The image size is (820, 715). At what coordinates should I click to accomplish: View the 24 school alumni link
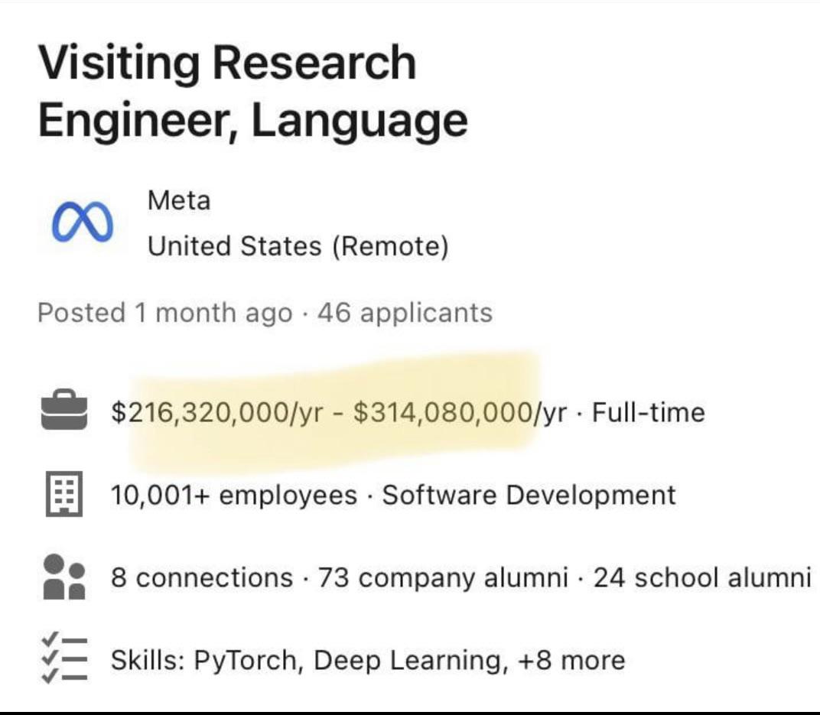click(701, 577)
